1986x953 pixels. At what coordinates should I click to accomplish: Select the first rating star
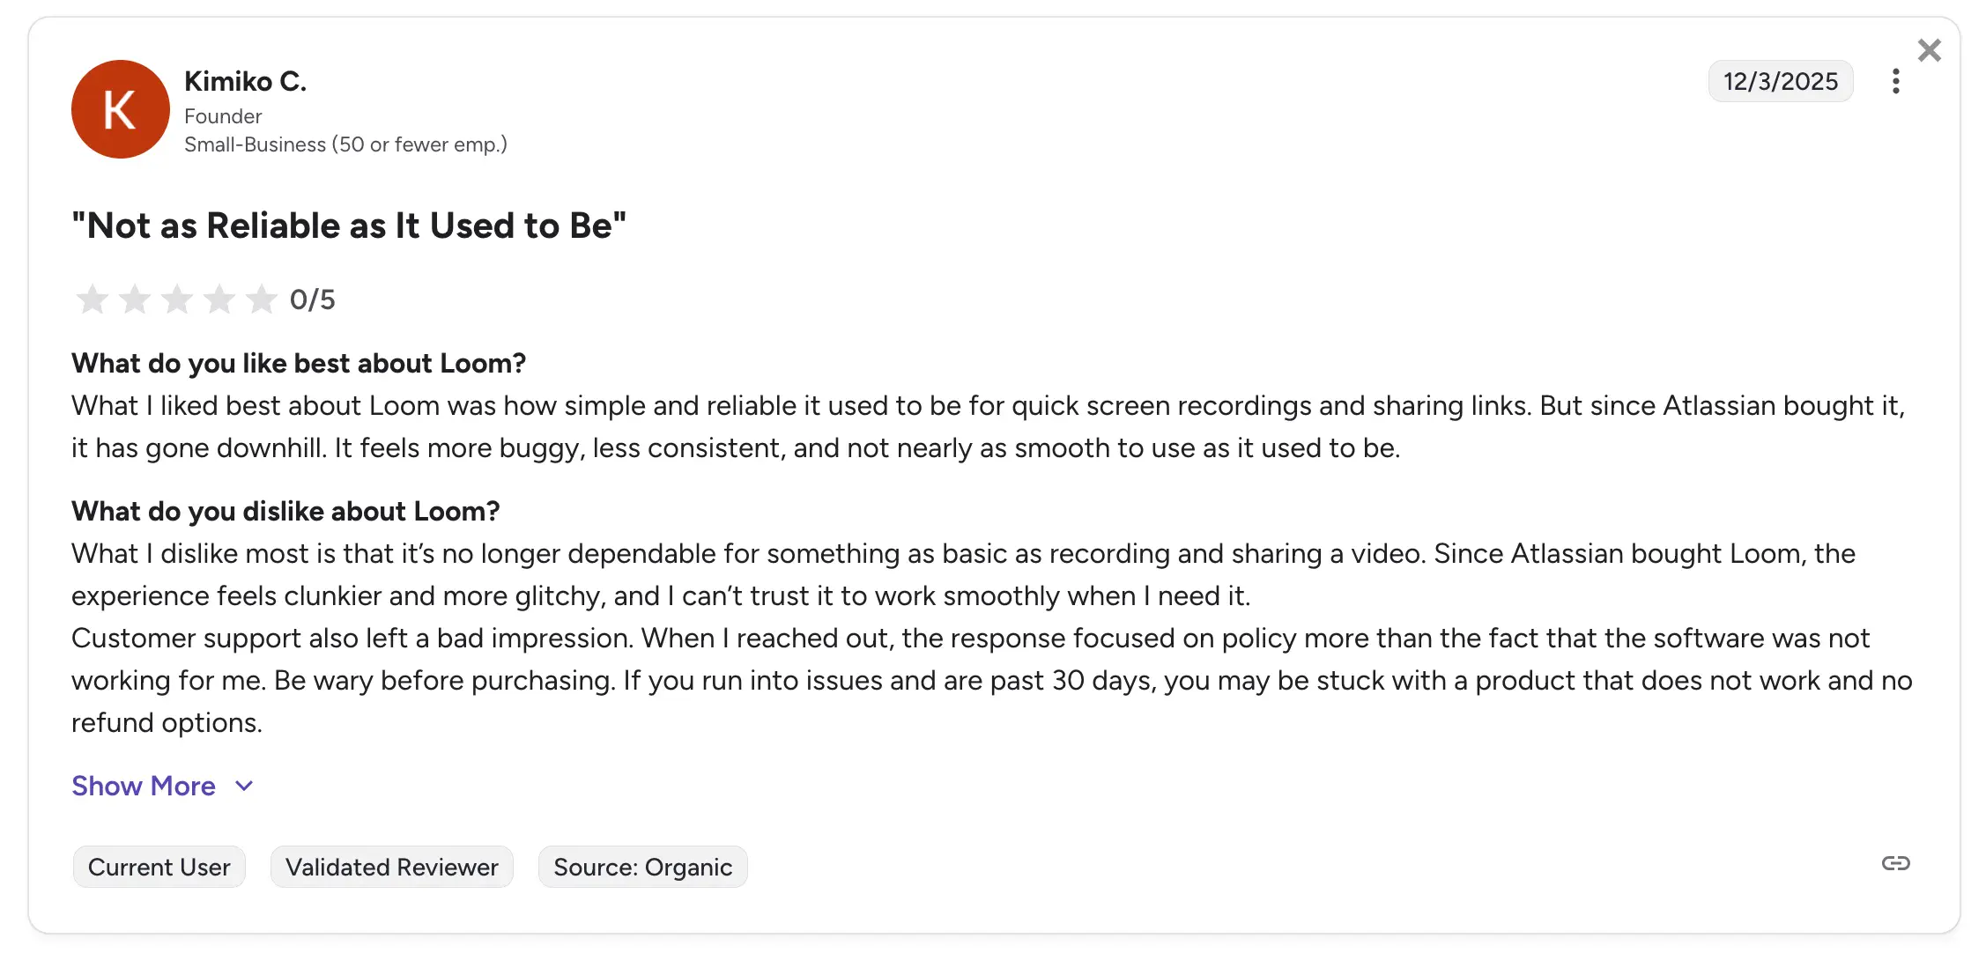pyautogui.click(x=92, y=299)
